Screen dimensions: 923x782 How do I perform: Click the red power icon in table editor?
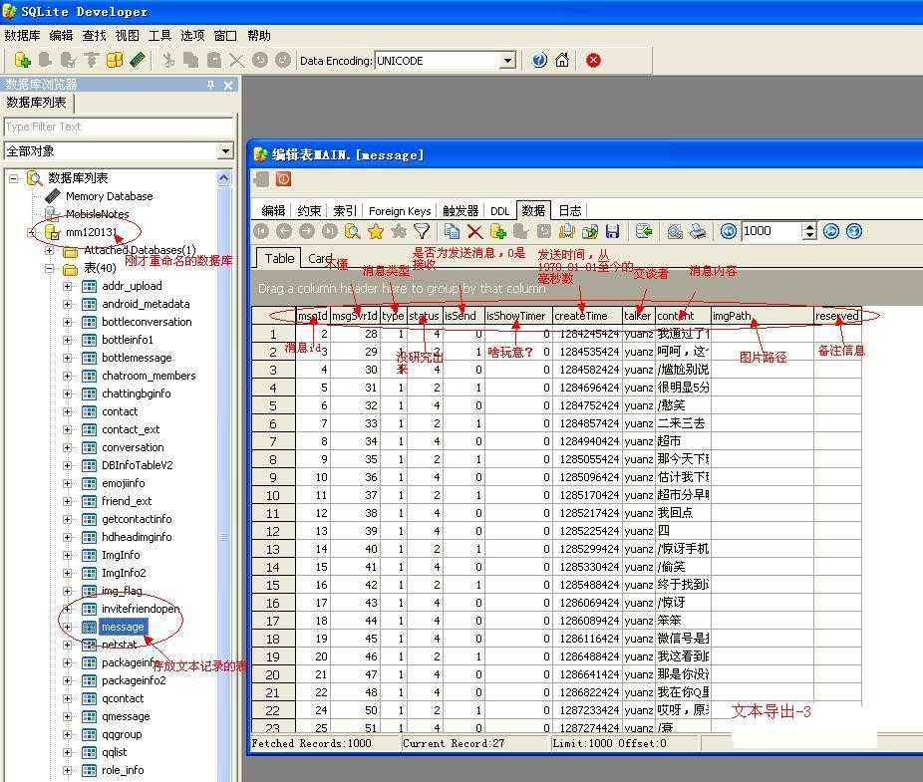pyautogui.click(x=284, y=179)
